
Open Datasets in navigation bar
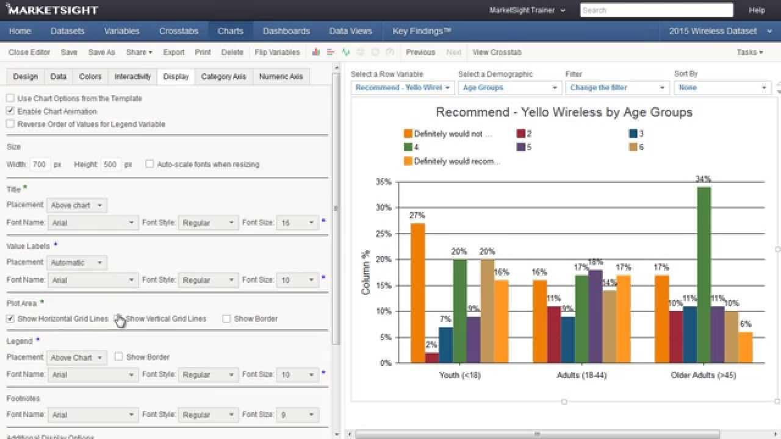(x=68, y=31)
